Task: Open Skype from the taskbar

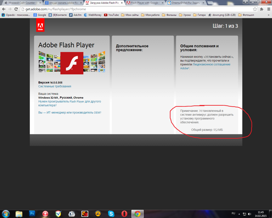Action: point(111,214)
